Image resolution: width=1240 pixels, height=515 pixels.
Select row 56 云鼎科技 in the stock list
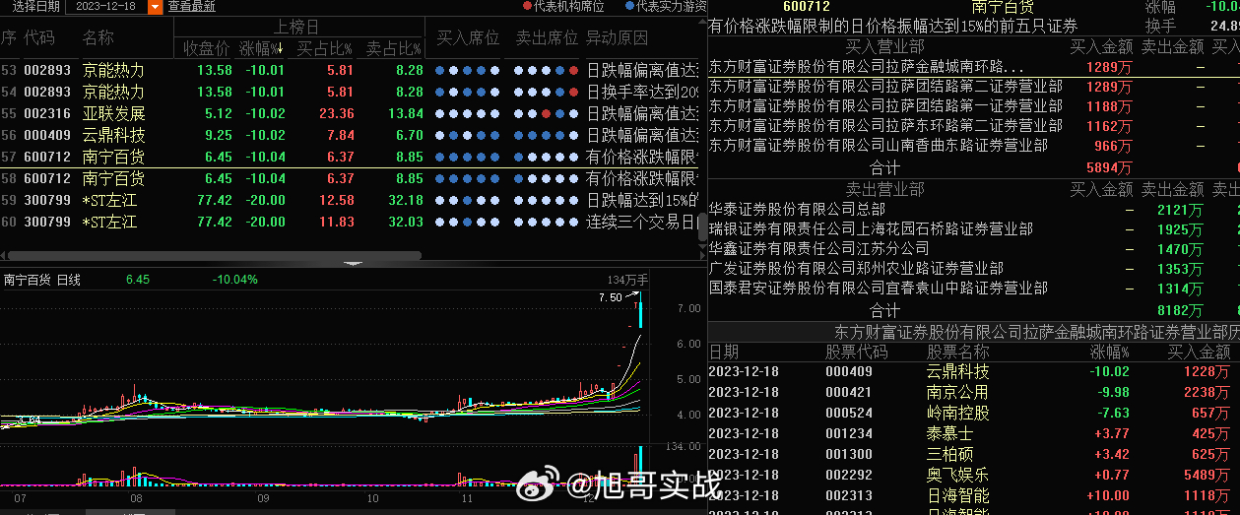click(350, 135)
